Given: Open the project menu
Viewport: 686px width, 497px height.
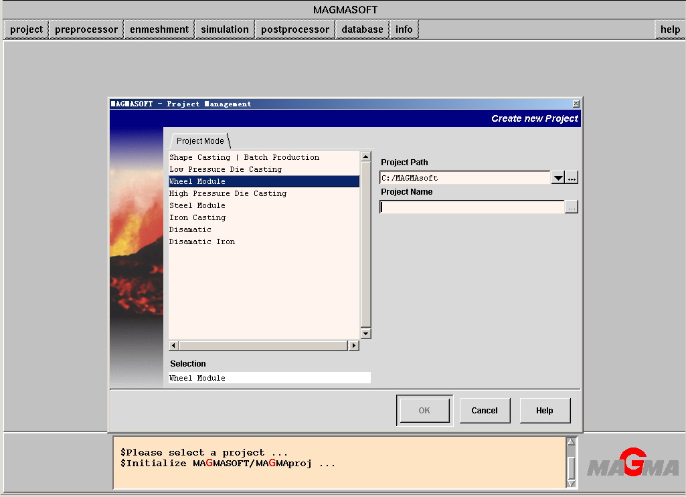Looking at the screenshot, I should (x=26, y=29).
